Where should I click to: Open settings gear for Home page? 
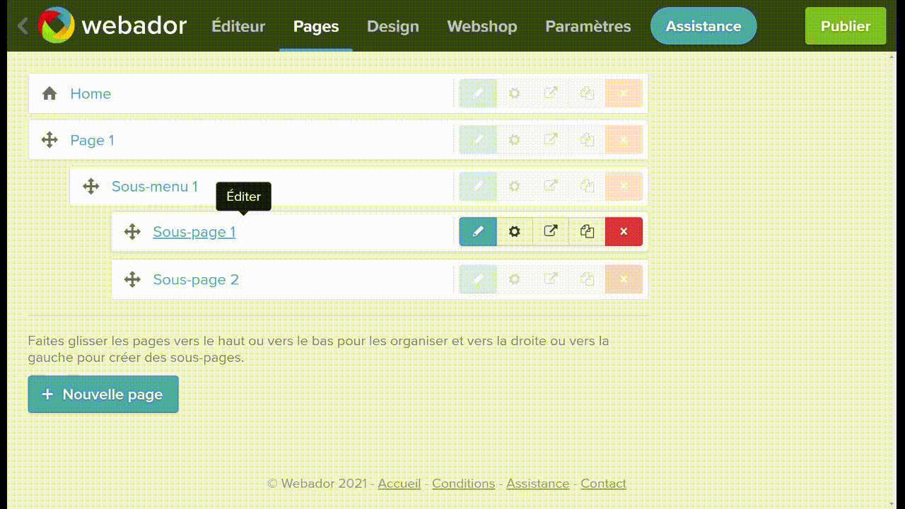click(515, 93)
